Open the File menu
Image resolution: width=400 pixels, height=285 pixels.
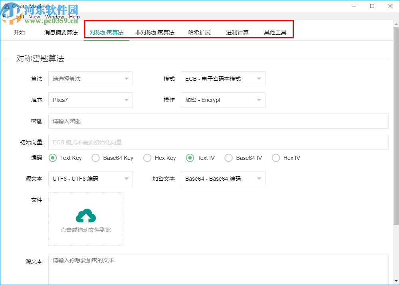[x=6, y=16]
